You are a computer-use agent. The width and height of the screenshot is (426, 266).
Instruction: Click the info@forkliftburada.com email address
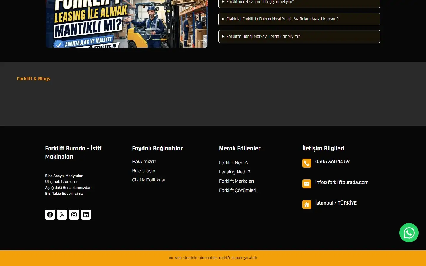[x=342, y=182]
